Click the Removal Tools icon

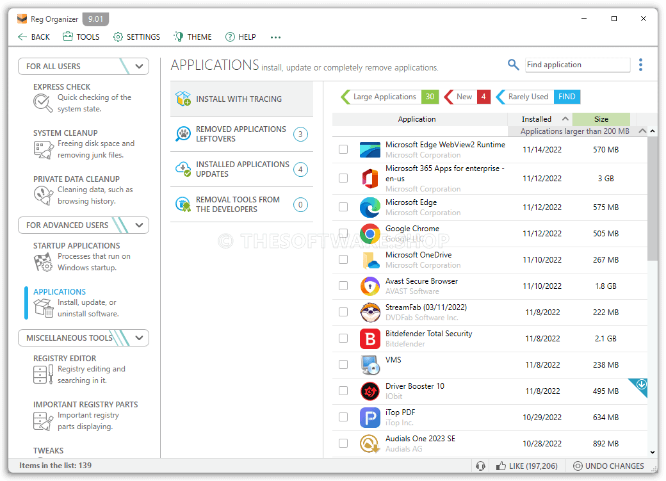point(183,204)
